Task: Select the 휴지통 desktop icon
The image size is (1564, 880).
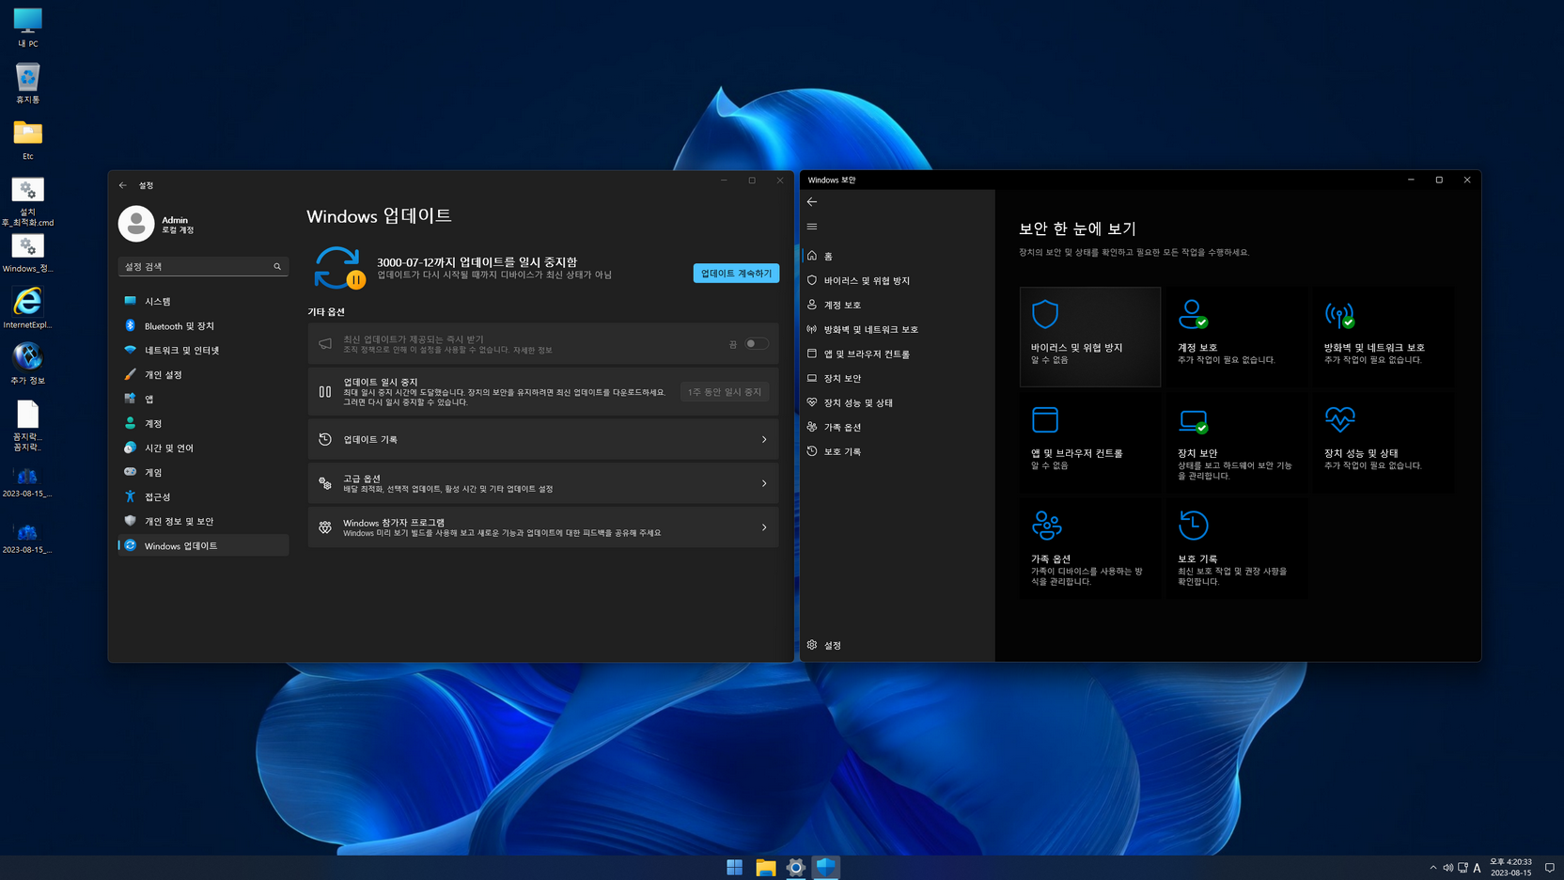Action: point(27,83)
